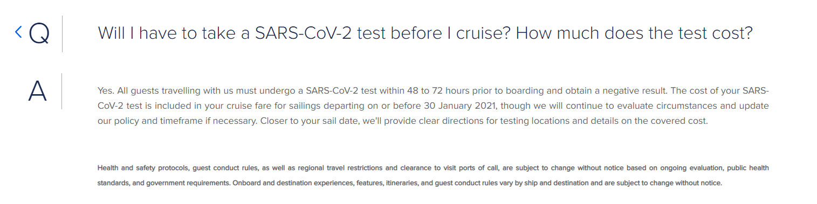817x204 pixels.
Task: Click the phrase 'How much does the test cost?'
Action: [x=634, y=33]
